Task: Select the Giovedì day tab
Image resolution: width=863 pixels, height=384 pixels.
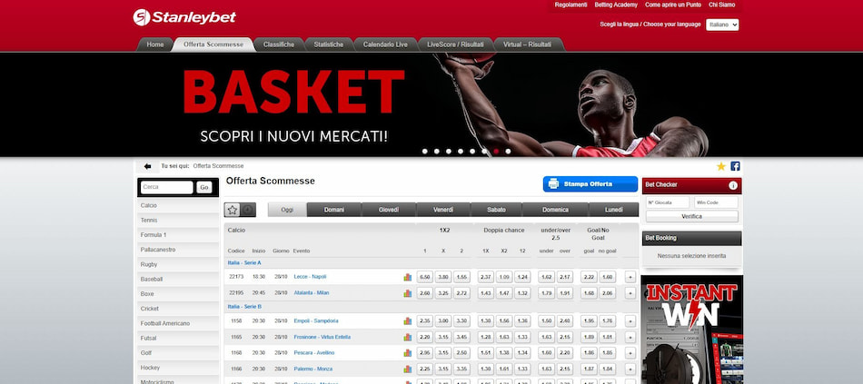Action: point(389,210)
